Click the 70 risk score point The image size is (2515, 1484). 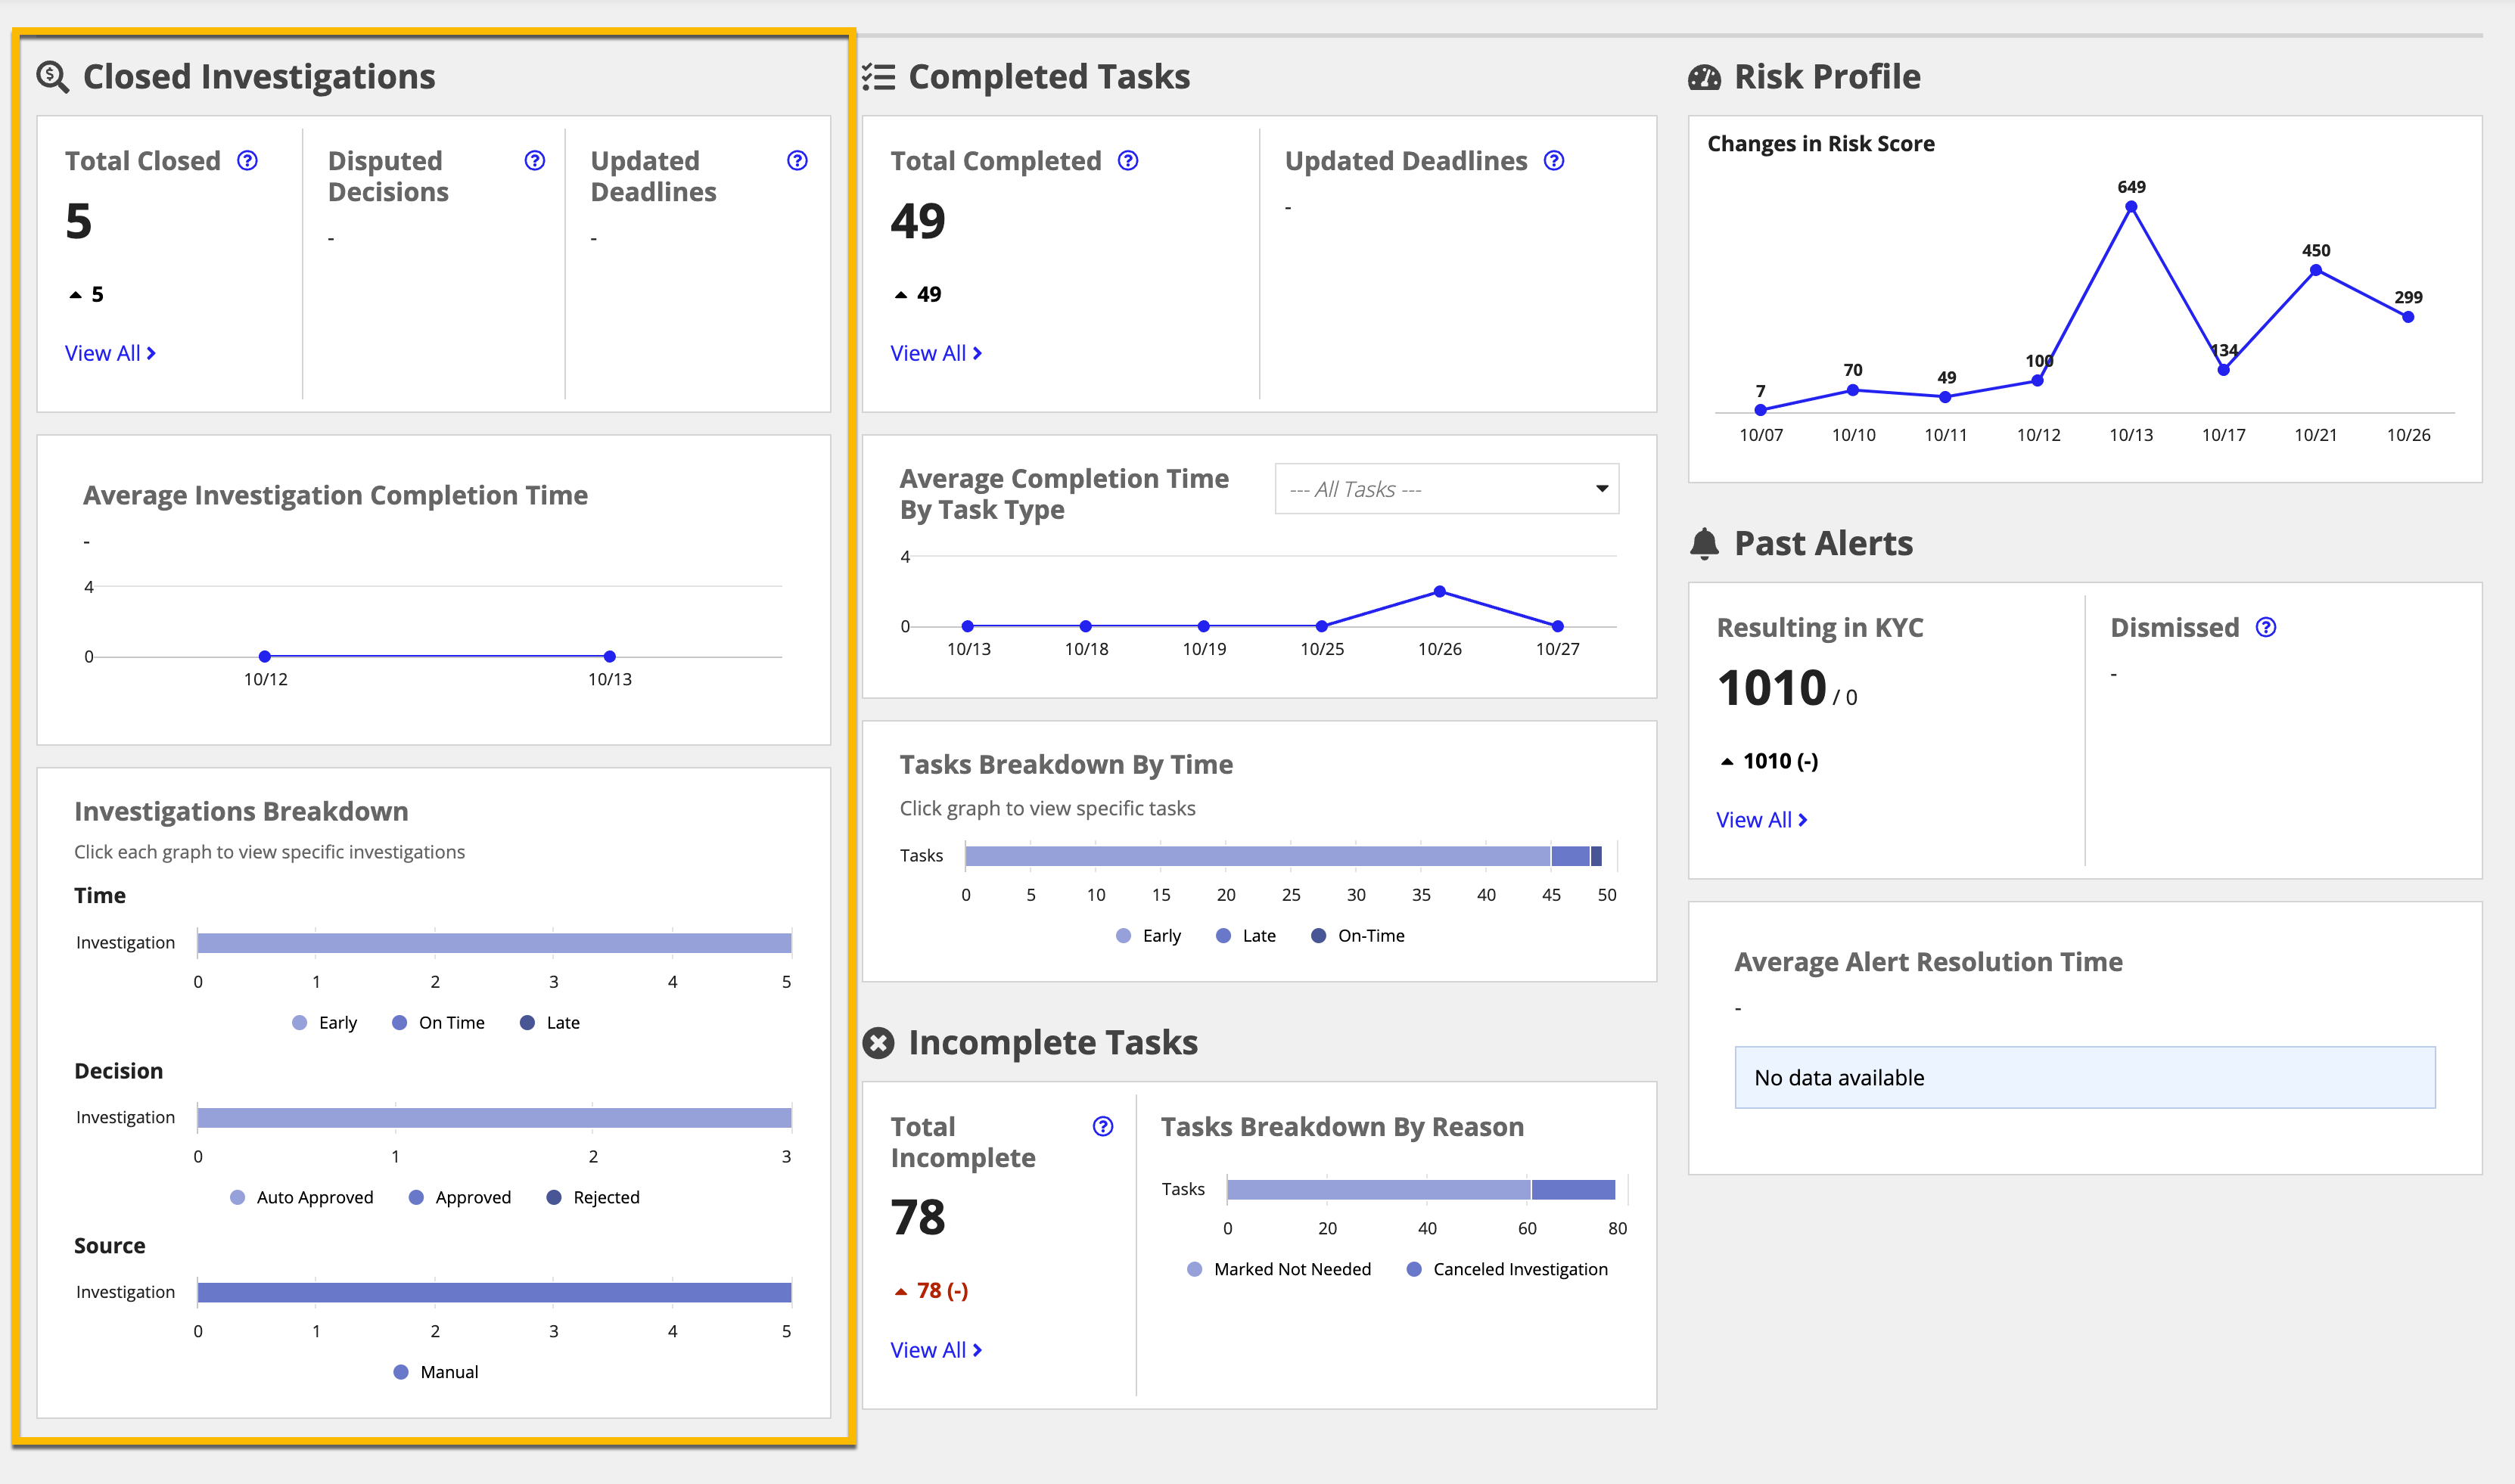click(x=1853, y=390)
